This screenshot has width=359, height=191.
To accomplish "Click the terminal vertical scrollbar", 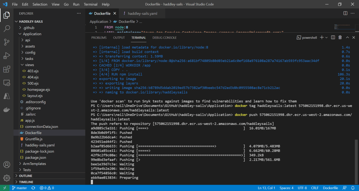I will (x=356, y=162).
